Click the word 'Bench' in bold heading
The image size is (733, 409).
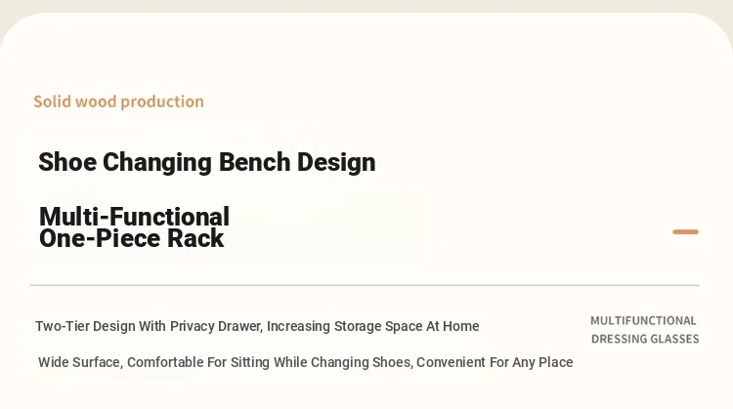click(x=255, y=162)
